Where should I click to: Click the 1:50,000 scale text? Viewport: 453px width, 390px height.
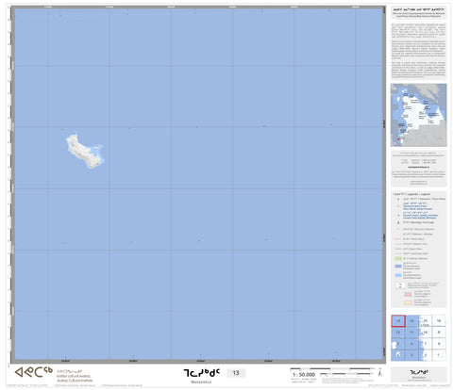click(x=304, y=375)
